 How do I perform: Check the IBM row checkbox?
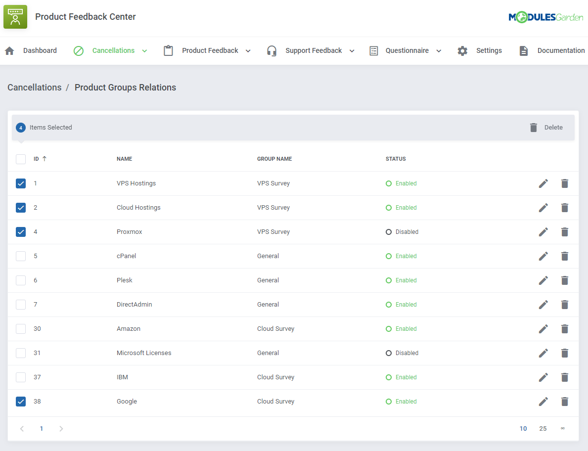pos(21,377)
